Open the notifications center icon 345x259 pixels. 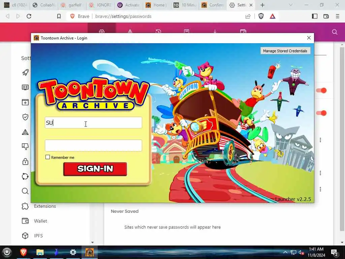(x=335, y=252)
